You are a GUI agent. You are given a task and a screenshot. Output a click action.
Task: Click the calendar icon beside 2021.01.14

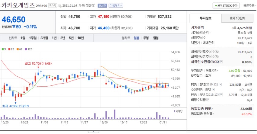[60, 6]
